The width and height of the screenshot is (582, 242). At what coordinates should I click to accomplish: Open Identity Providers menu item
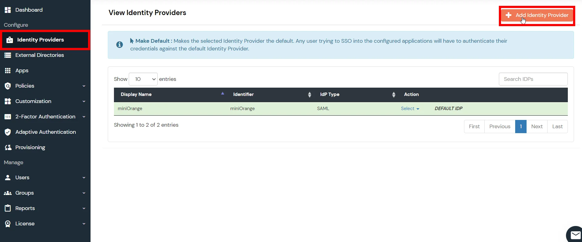pyautogui.click(x=45, y=40)
